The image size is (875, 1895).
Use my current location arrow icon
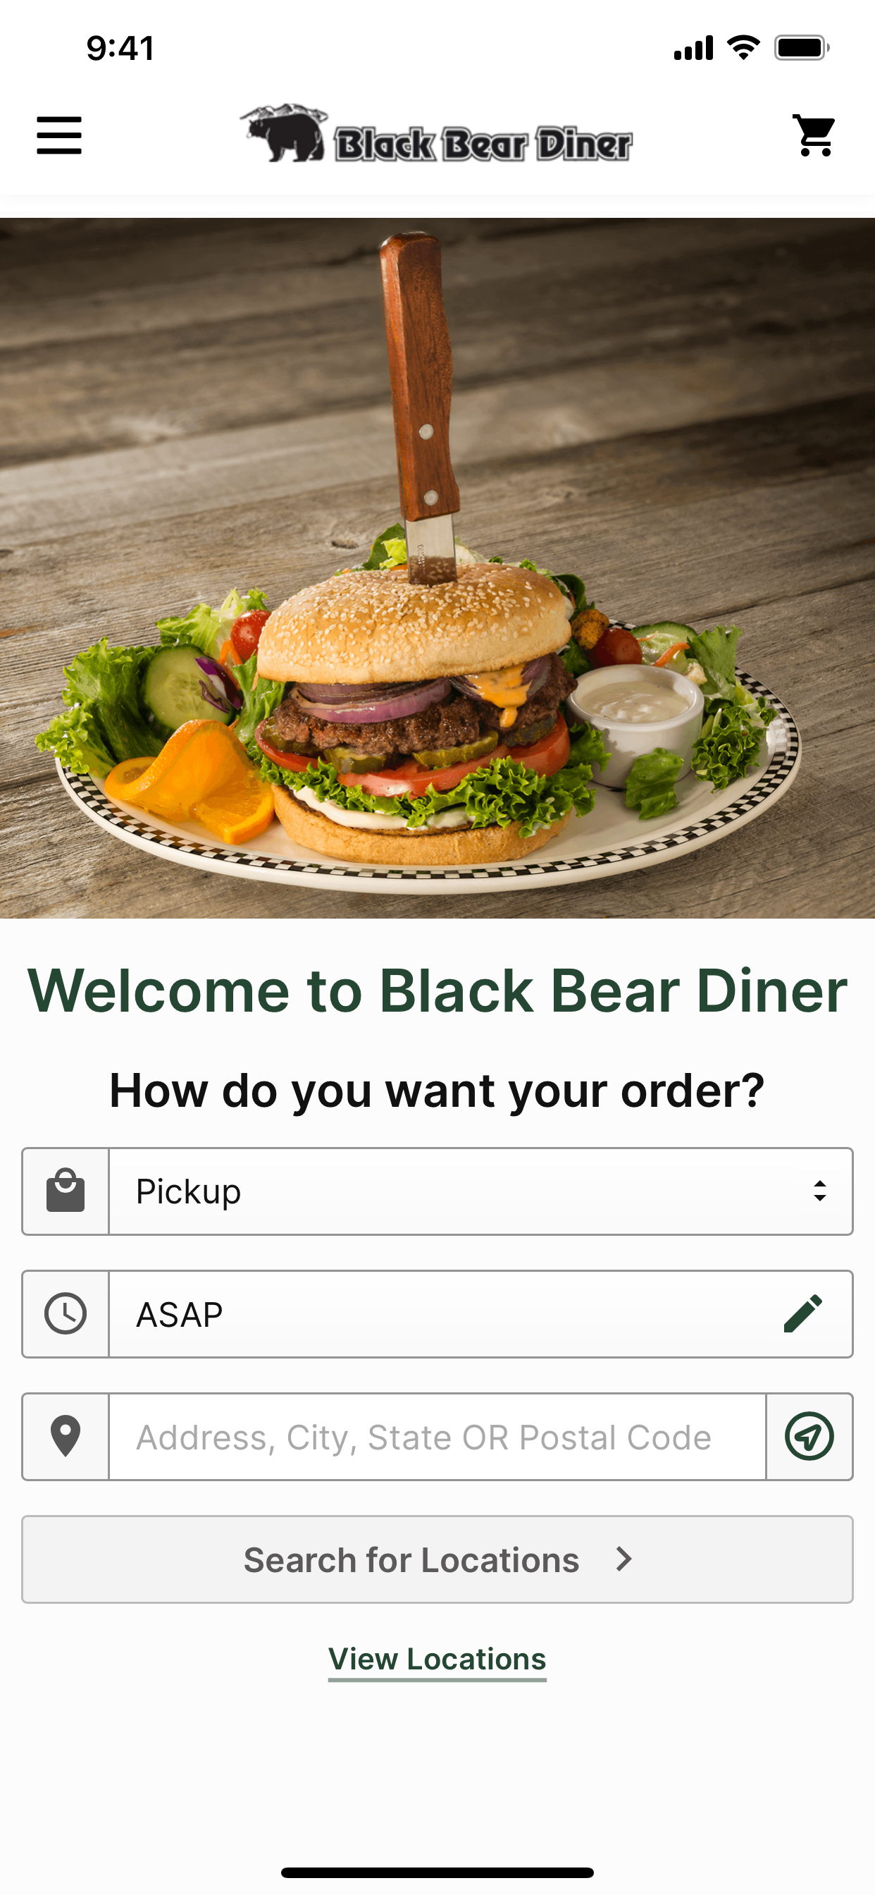(x=809, y=1436)
